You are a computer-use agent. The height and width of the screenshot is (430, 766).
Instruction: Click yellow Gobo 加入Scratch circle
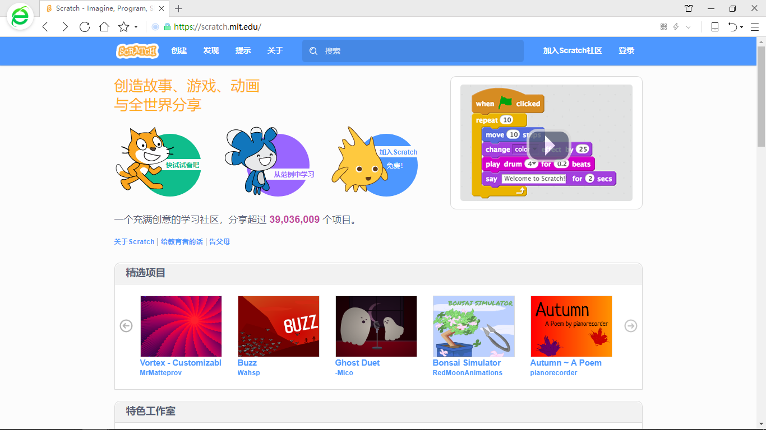tap(375, 162)
